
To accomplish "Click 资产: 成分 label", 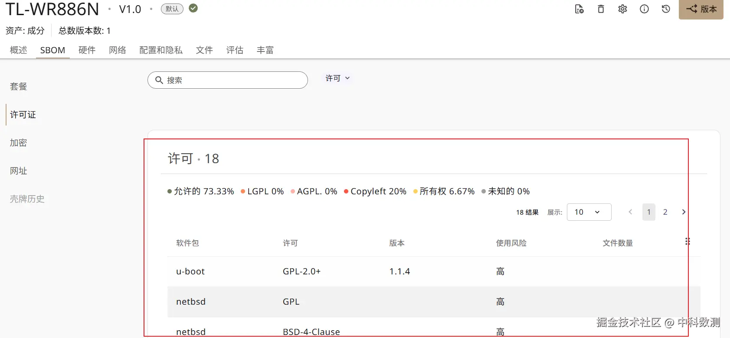I will click(25, 31).
